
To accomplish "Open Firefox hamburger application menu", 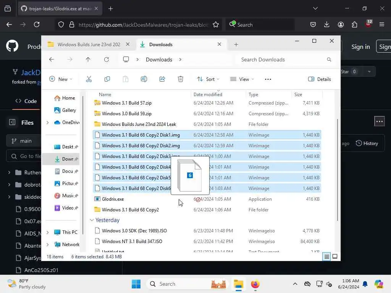I will pyautogui.click(x=381, y=24).
